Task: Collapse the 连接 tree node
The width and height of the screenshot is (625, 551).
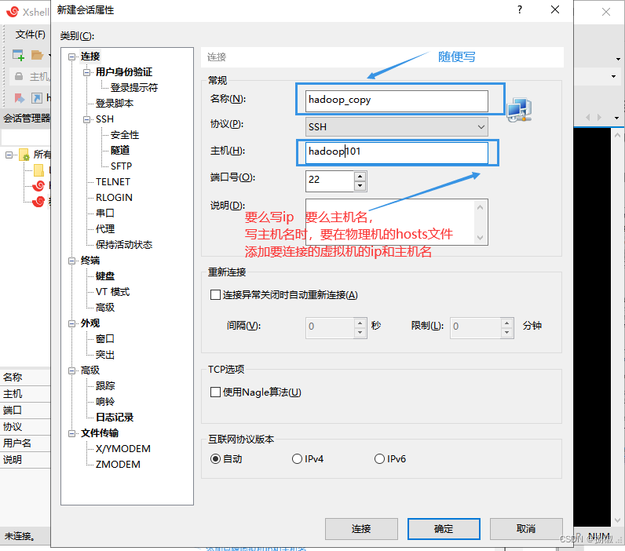Action: 71,57
